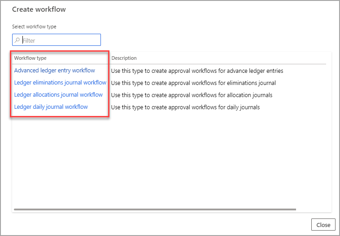This screenshot has width=340, height=236.
Task: Click the magnifier icon in Filter box
Action: coord(17,40)
